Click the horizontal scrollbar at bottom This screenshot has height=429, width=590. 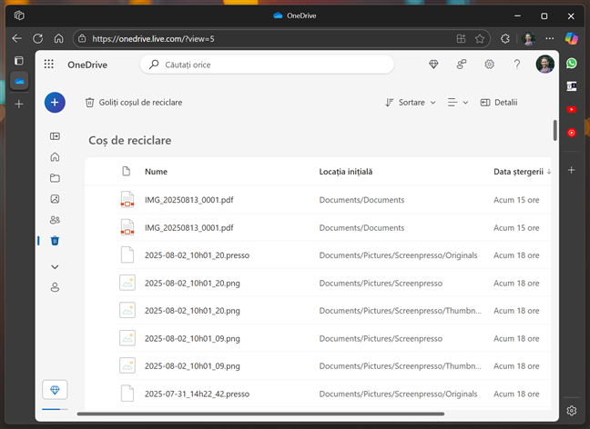pos(260,414)
